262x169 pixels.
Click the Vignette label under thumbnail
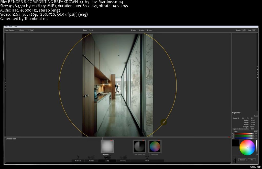point(106,154)
